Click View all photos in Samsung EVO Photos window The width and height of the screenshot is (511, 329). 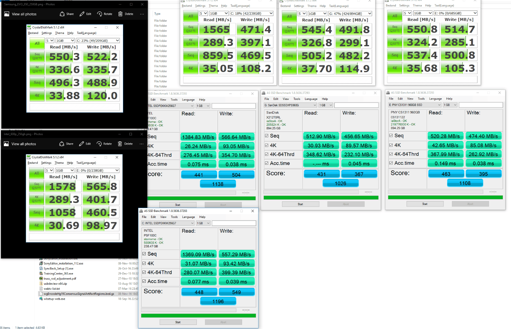(20, 14)
